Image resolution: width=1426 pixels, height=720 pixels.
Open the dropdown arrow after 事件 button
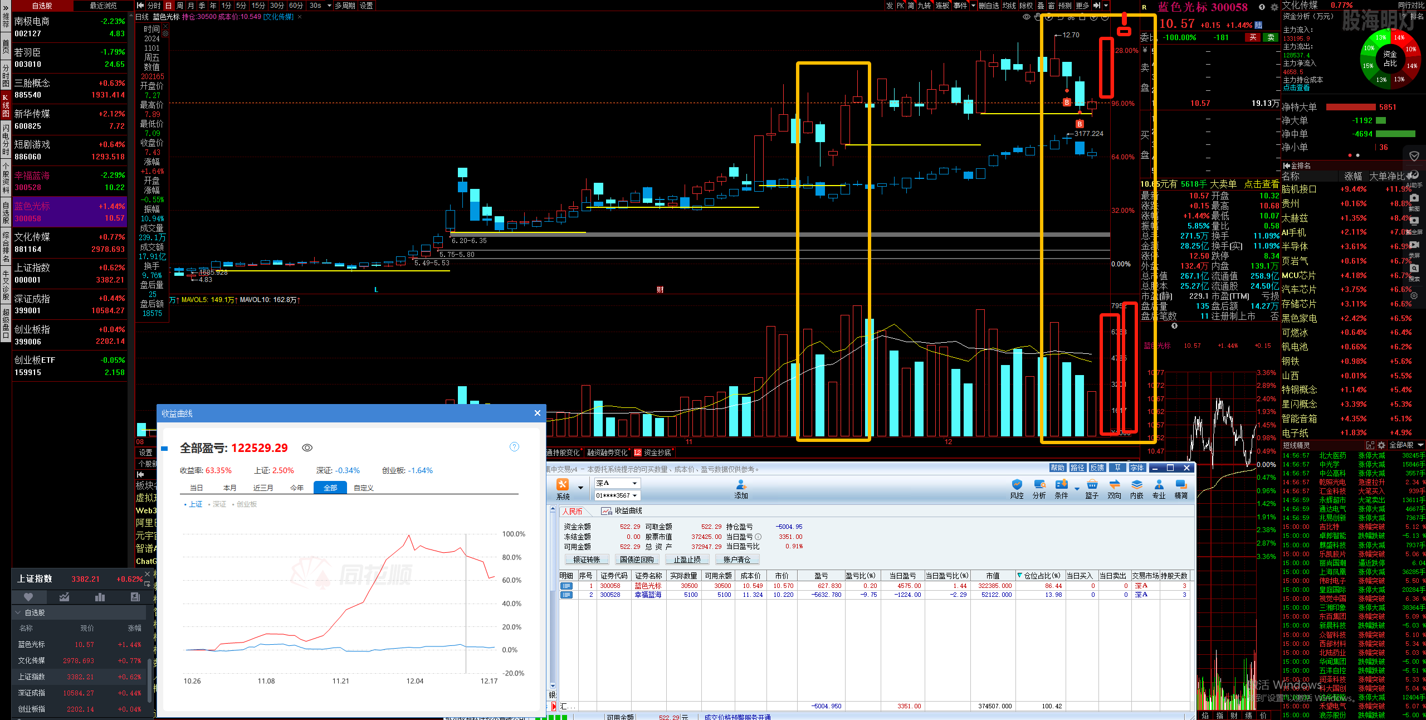973,6
